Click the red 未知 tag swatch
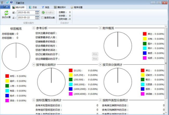Viewport: 169px width, 115px height. pyautogui.click(x=7, y=76)
